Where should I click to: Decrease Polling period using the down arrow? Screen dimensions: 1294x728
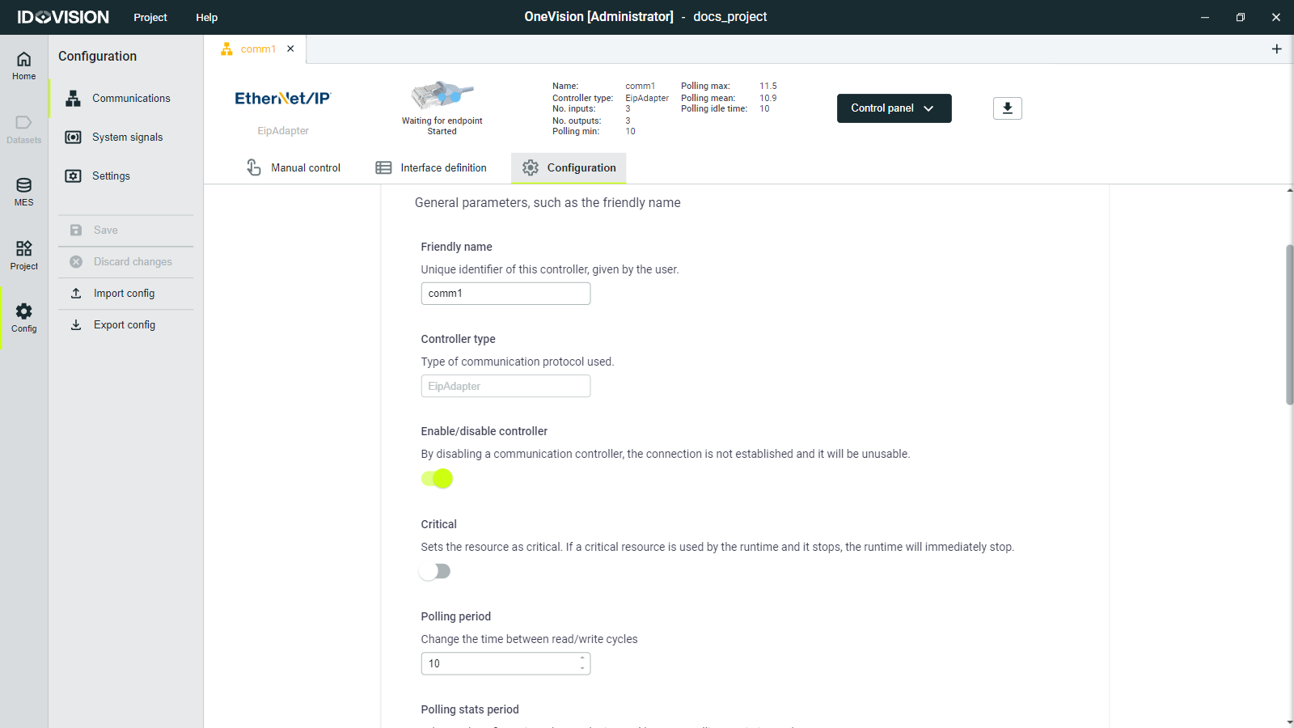(581, 667)
